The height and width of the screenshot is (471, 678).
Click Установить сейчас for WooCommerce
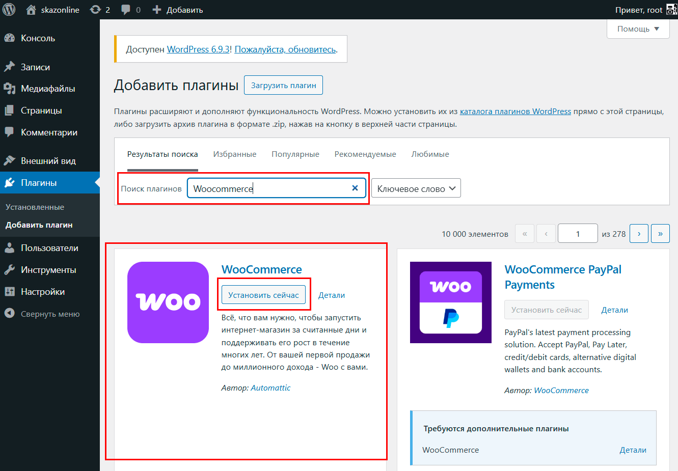263,295
